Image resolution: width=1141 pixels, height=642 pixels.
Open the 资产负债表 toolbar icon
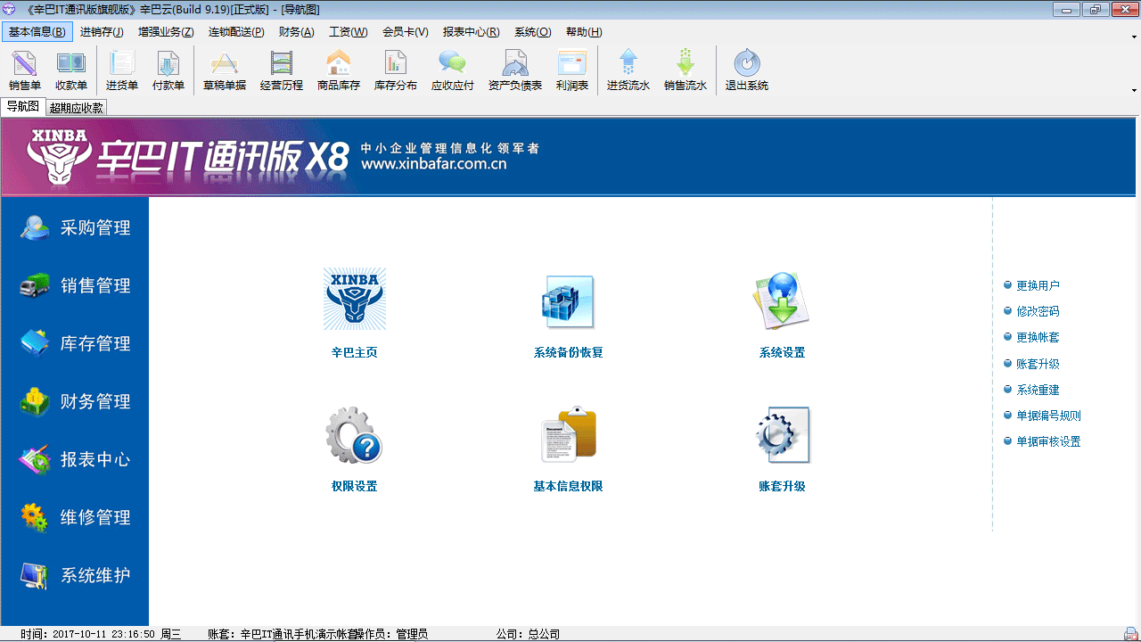point(515,70)
